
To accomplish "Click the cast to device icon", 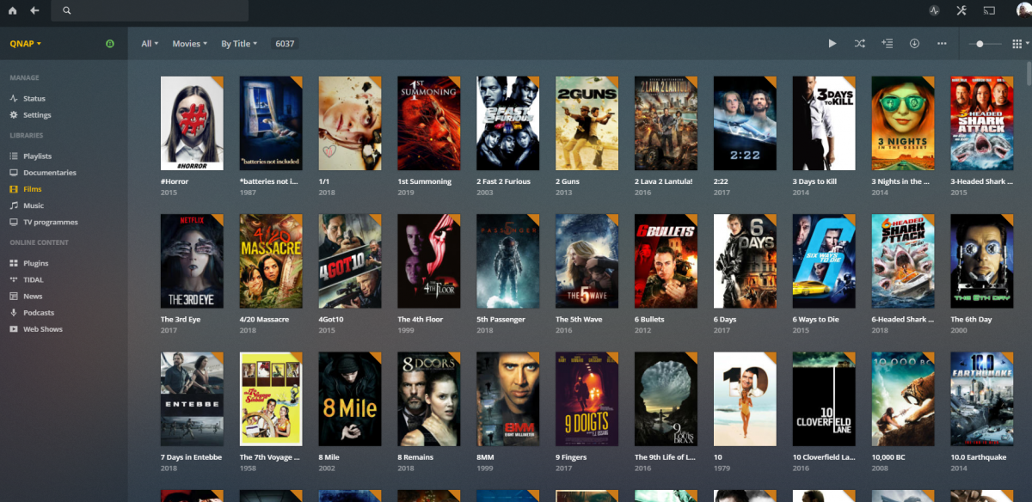I will (989, 10).
